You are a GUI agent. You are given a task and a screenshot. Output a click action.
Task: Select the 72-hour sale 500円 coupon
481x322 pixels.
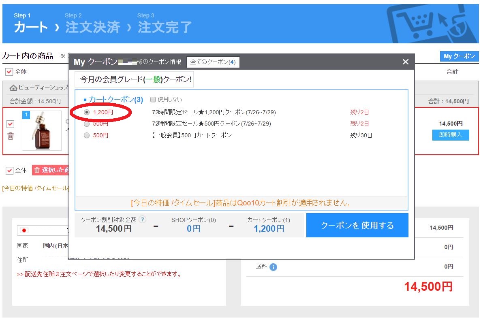tap(86, 124)
